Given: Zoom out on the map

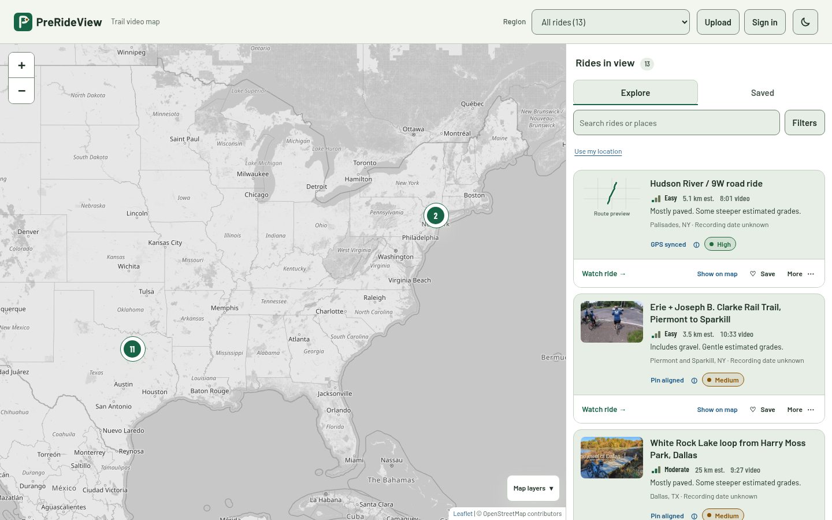Looking at the screenshot, I should (x=21, y=91).
